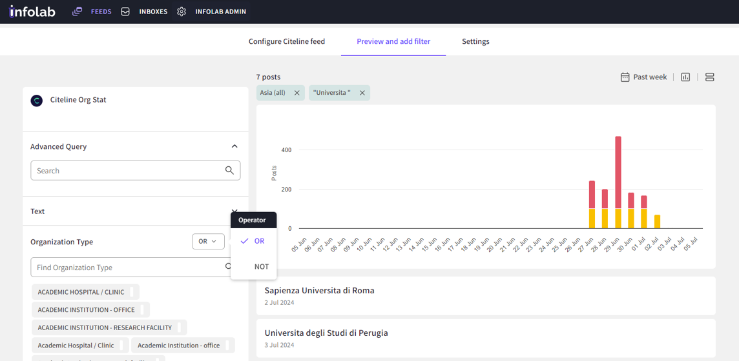Collapse the Advanced Query section

click(234, 146)
